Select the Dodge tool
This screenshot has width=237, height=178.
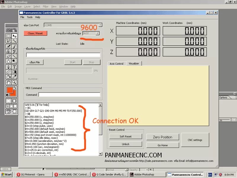[14, 61]
